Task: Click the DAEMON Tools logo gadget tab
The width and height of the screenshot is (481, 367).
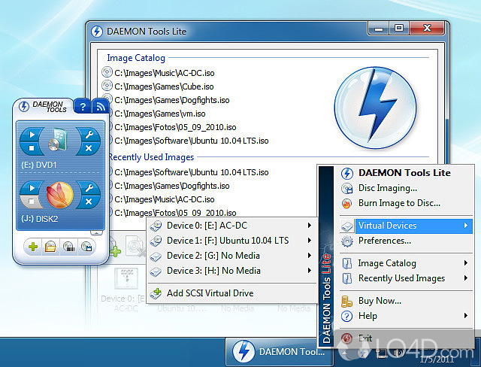Action: tap(43, 107)
